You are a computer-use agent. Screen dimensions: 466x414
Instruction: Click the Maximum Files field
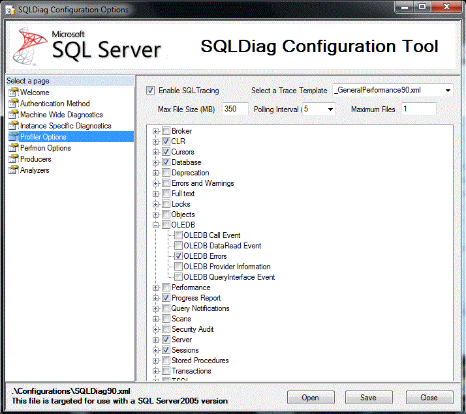[x=419, y=109]
